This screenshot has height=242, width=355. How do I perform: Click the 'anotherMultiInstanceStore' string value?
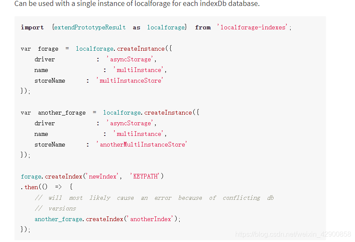coord(142,144)
